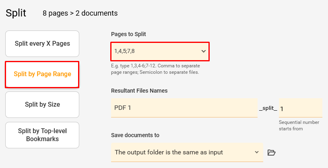Click the PDF 1 file name field
328x168 pixels.
click(184, 108)
